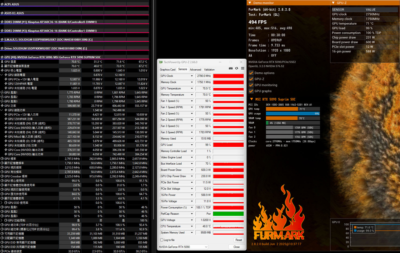Click the GPU [#0] NVIDIA GeForce RTX 5090 group icon

[2, 57]
